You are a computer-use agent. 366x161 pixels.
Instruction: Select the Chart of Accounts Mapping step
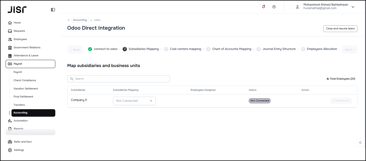[231, 49]
